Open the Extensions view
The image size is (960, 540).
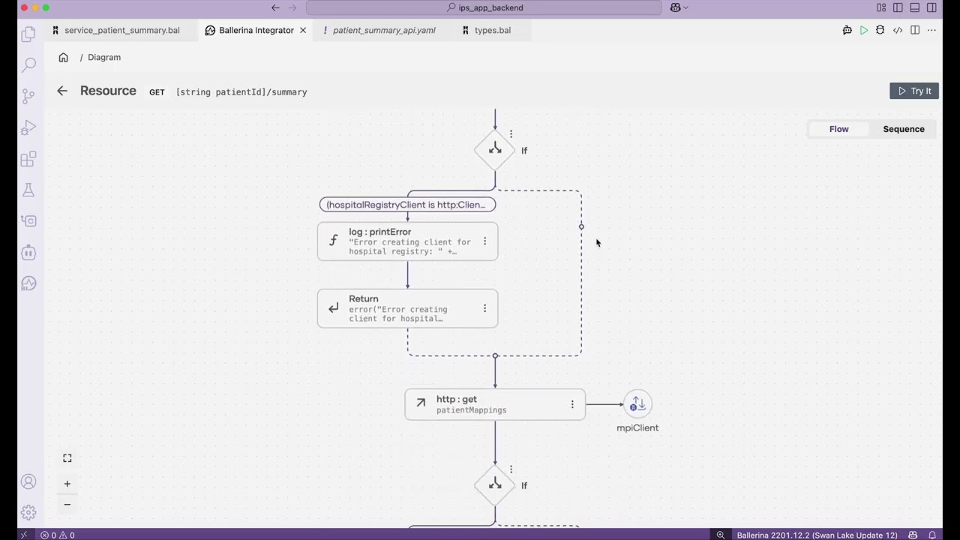coord(28,159)
